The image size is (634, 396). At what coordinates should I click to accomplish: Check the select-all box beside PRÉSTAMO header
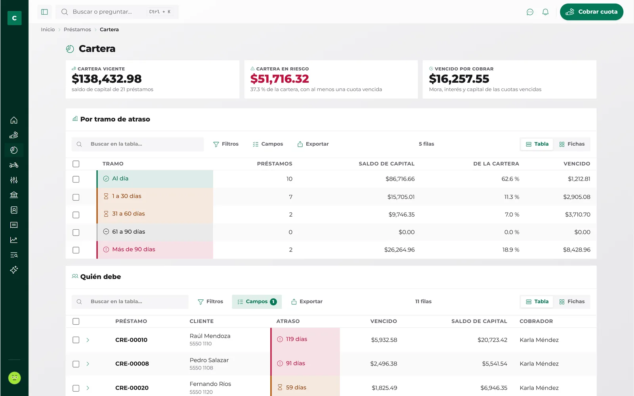tap(76, 322)
